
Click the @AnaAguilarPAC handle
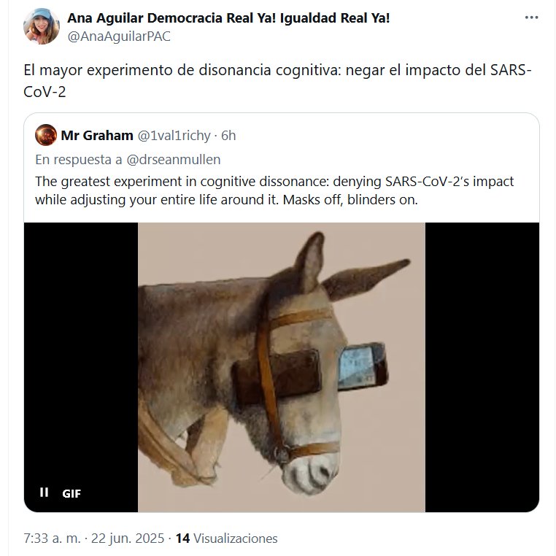[118, 36]
